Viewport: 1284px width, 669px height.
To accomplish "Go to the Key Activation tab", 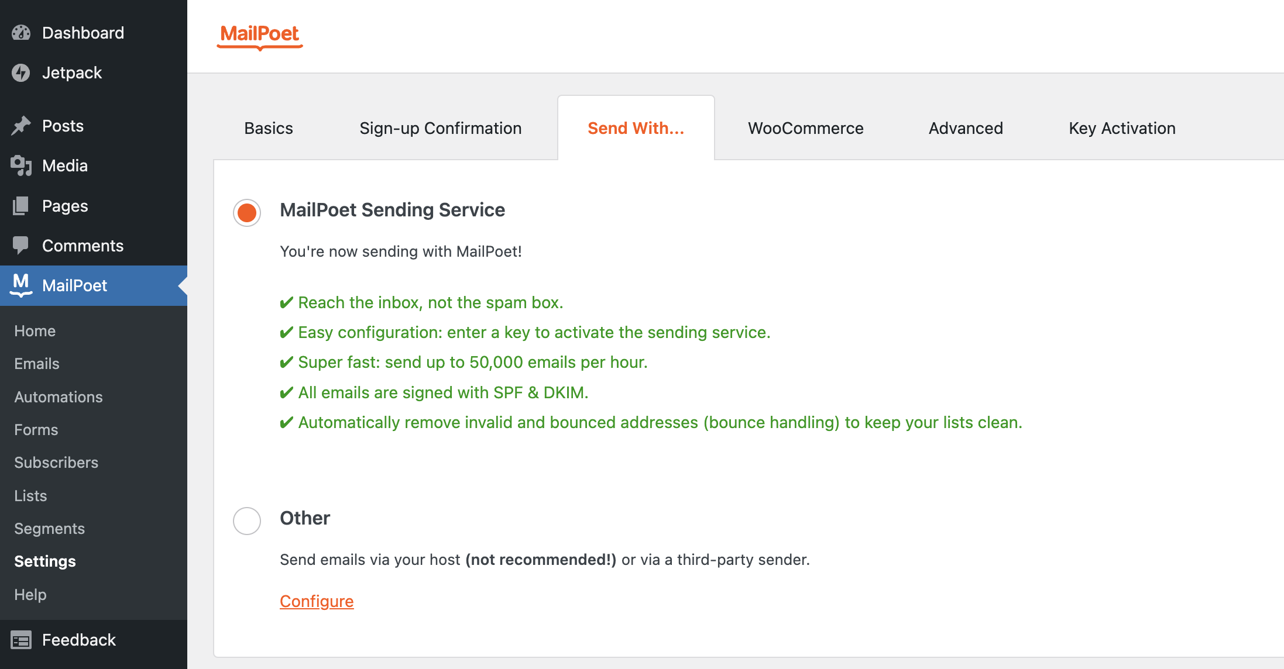I will [x=1122, y=128].
